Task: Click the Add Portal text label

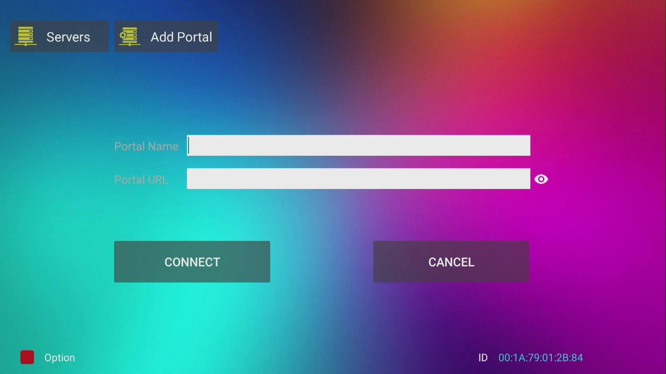Action: pos(181,37)
